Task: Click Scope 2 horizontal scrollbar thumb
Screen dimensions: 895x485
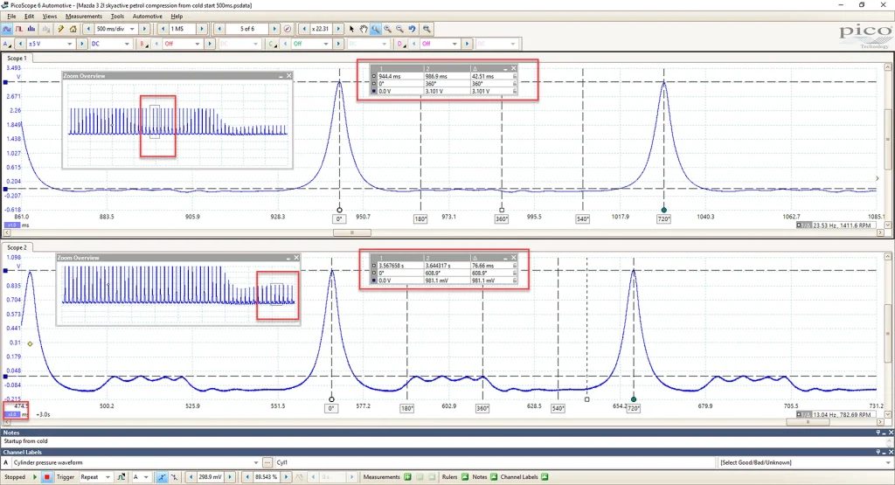Action: click(808, 422)
